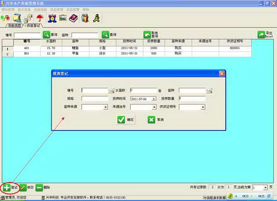Open the 投养时间 date dropdown

pyautogui.click(x=154, y=99)
